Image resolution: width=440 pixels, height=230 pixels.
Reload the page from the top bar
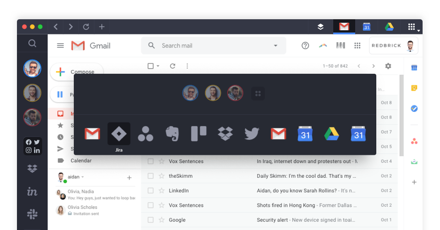click(86, 27)
